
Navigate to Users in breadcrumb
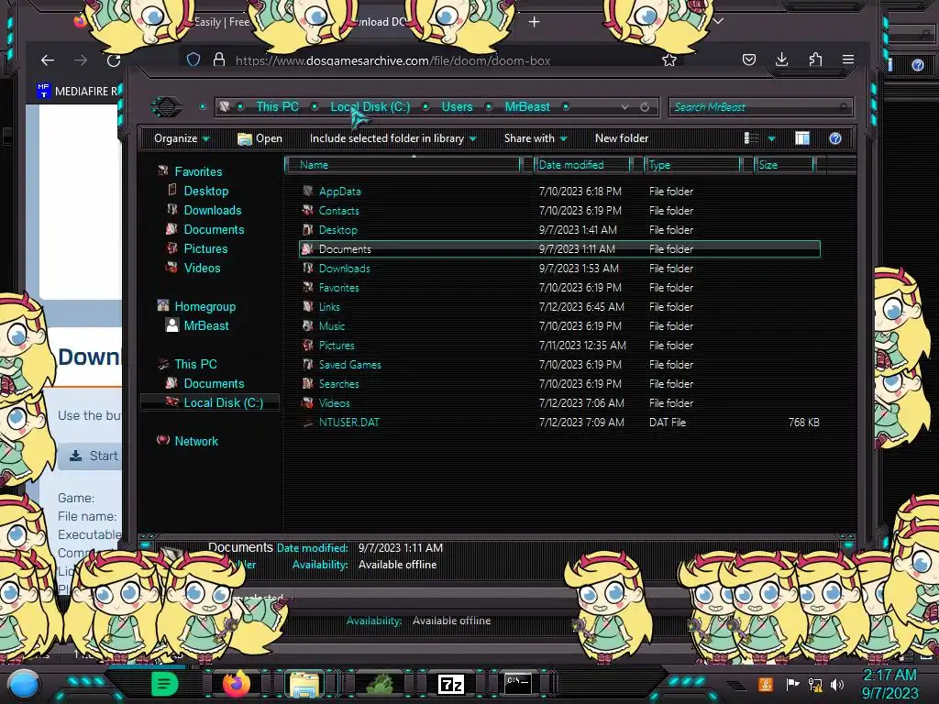pos(457,107)
